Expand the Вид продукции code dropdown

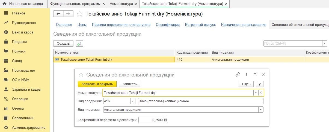tap(133, 101)
